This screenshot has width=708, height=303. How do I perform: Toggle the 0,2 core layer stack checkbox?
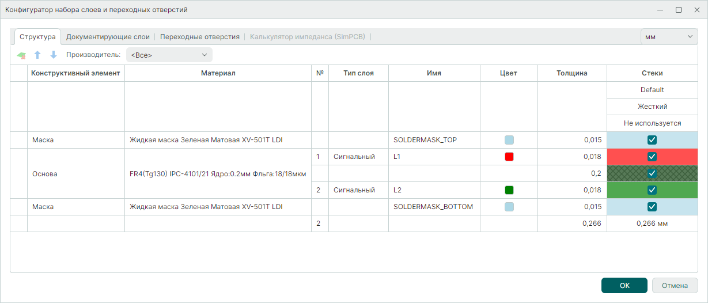652,173
